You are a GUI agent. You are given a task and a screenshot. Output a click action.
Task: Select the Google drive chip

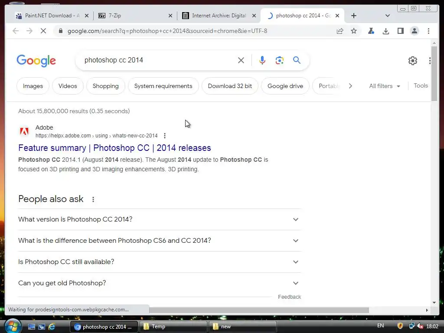pyautogui.click(x=285, y=86)
